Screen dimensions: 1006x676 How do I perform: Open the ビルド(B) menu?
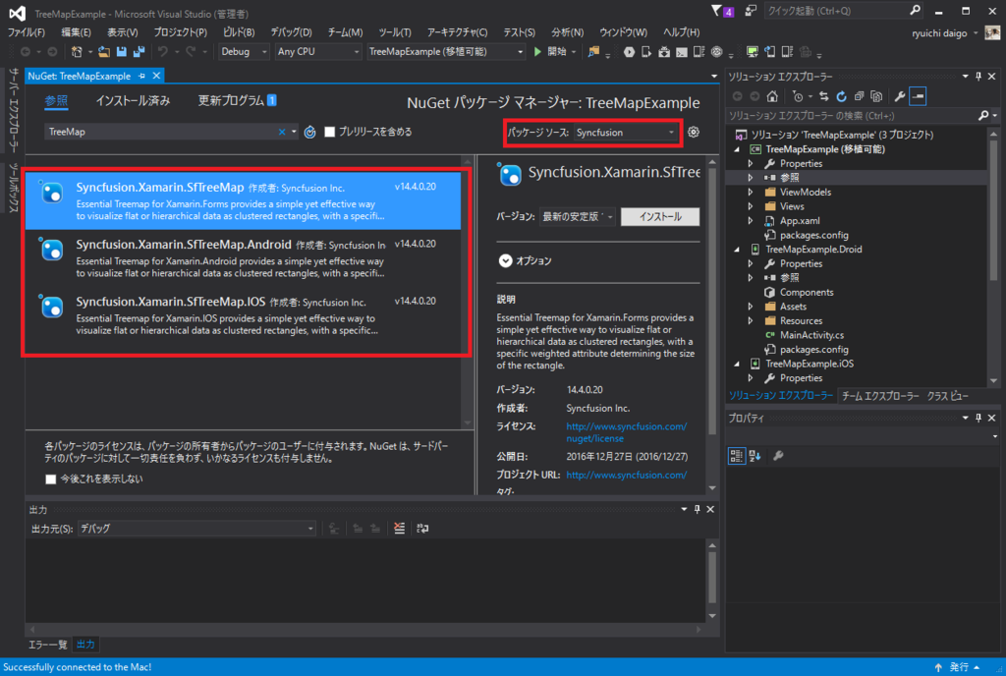click(239, 32)
